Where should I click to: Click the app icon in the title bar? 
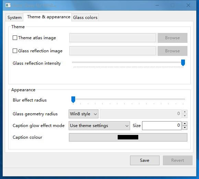(x=8, y=6)
